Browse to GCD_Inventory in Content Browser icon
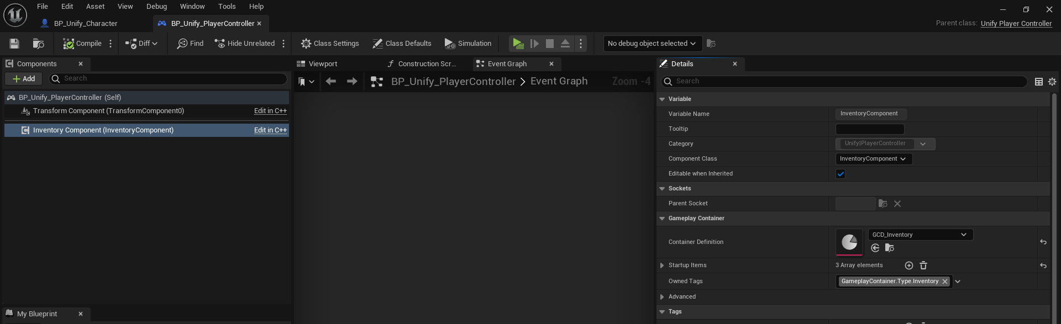Viewport: 1061px width, 324px height. point(890,248)
